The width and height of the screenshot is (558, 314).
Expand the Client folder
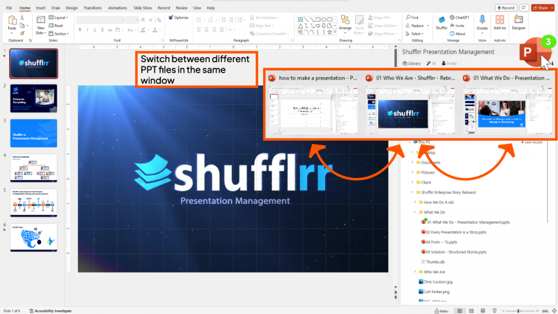pos(413,182)
